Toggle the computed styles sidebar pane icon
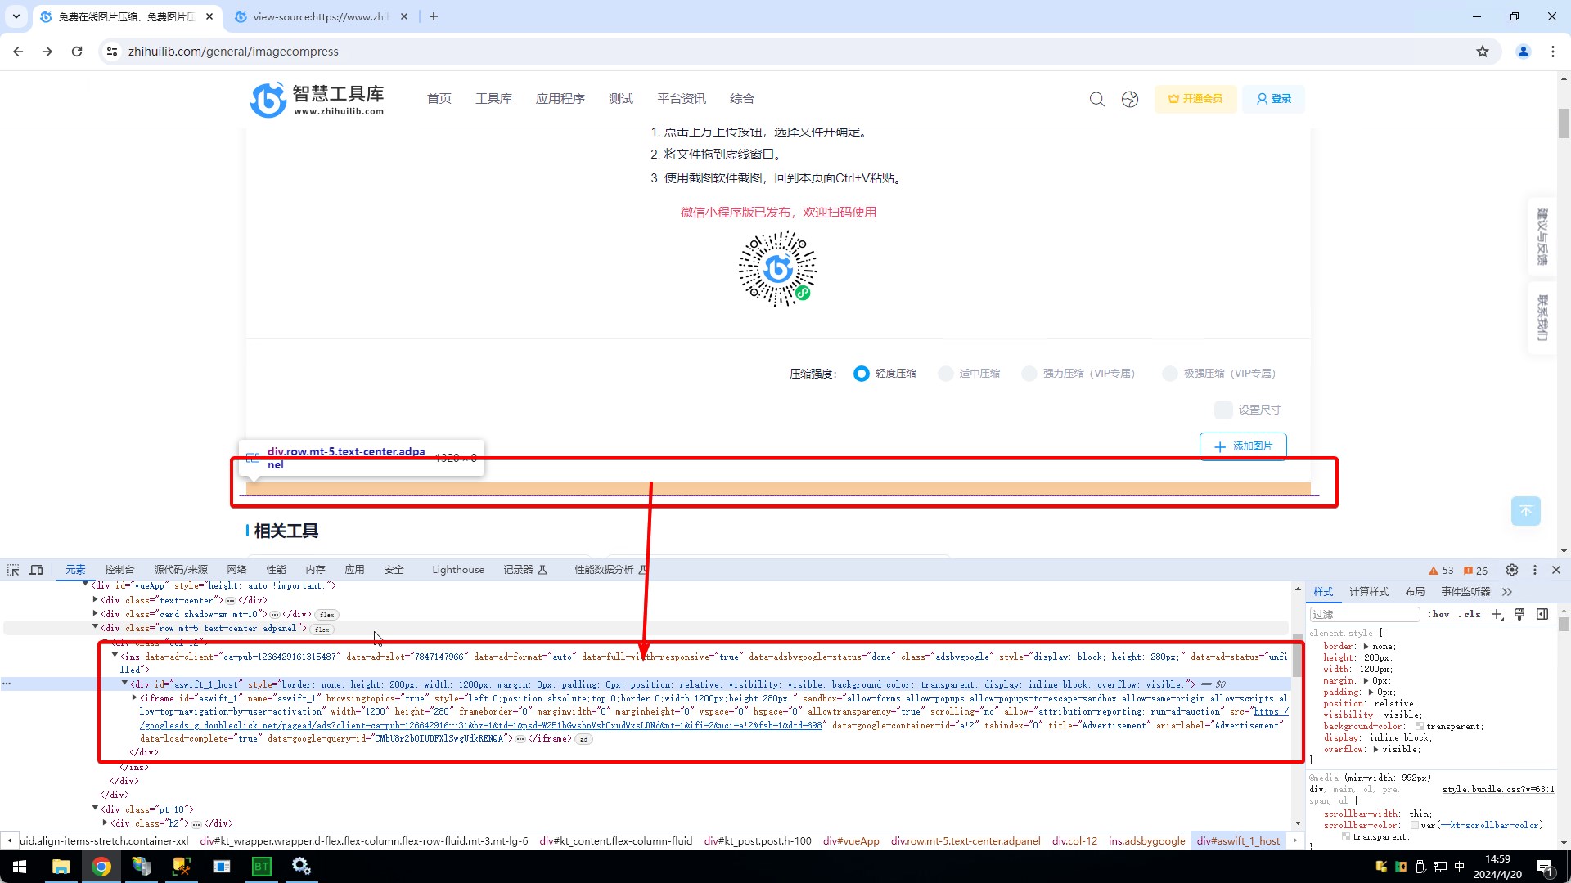Image resolution: width=1571 pixels, height=883 pixels. tap(1542, 614)
